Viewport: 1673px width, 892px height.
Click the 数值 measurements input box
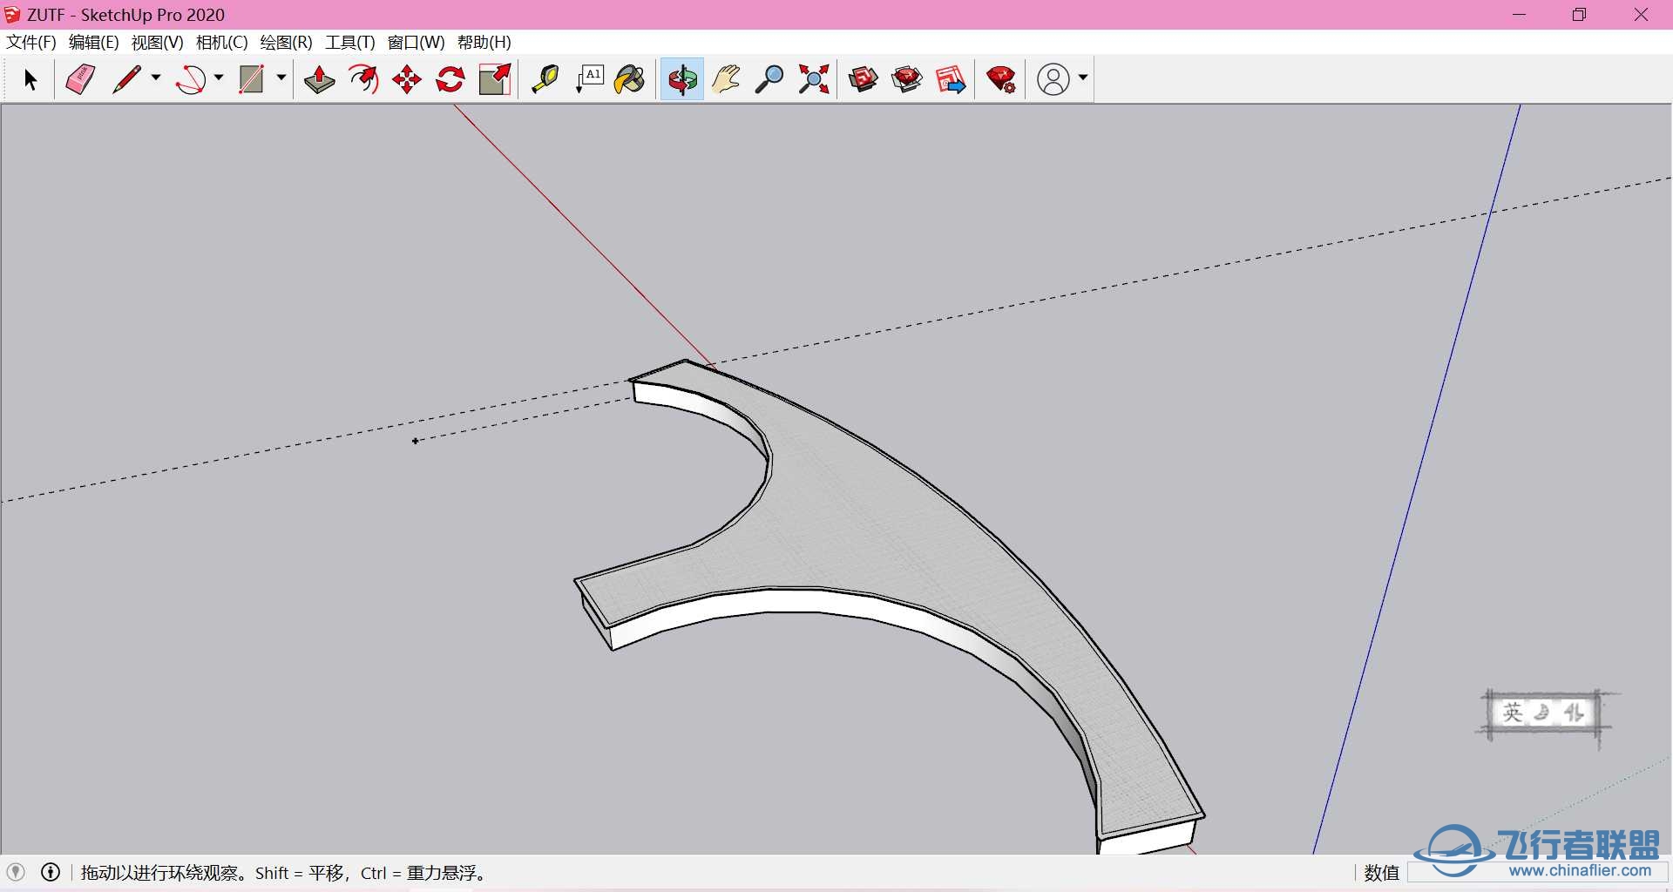coord(1464,872)
